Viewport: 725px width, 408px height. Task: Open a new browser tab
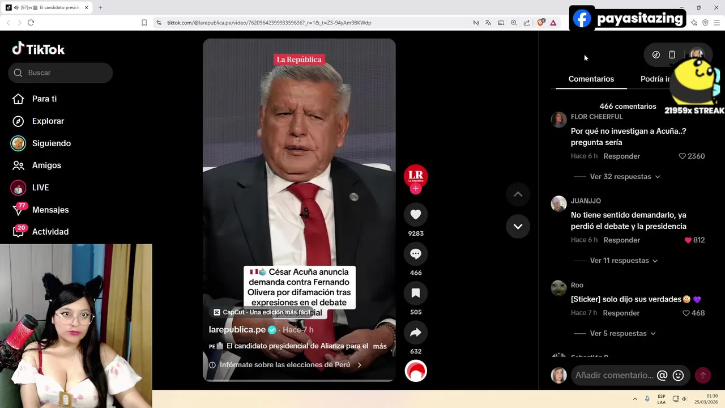tap(100, 7)
